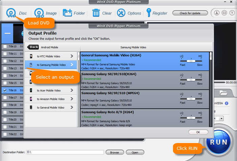Open the dropdown arrow beside RUN panel
The height and width of the screenshot is (161, 237).
221,118
